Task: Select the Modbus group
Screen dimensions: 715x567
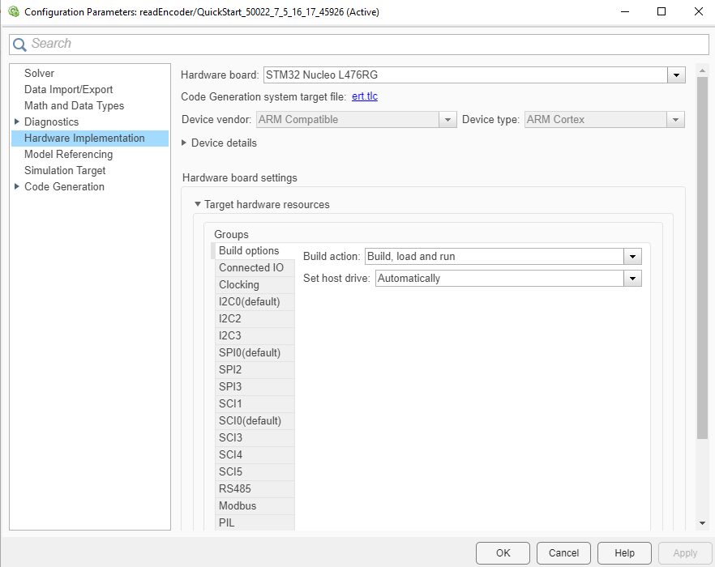Action: click(x=255, y=506)
